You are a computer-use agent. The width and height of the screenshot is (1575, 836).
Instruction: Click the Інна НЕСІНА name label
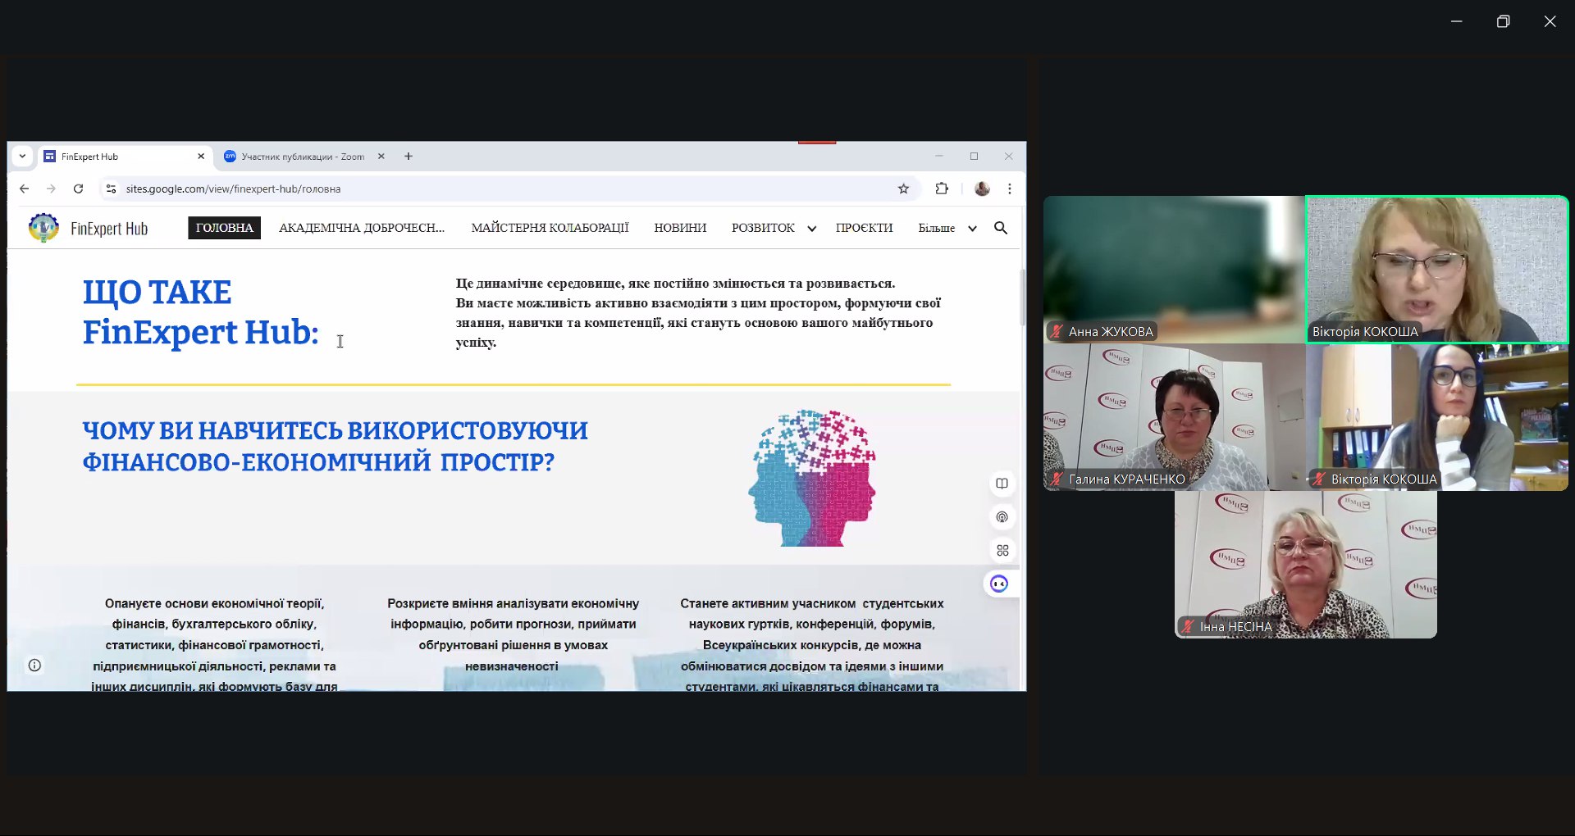(1235, 627)
